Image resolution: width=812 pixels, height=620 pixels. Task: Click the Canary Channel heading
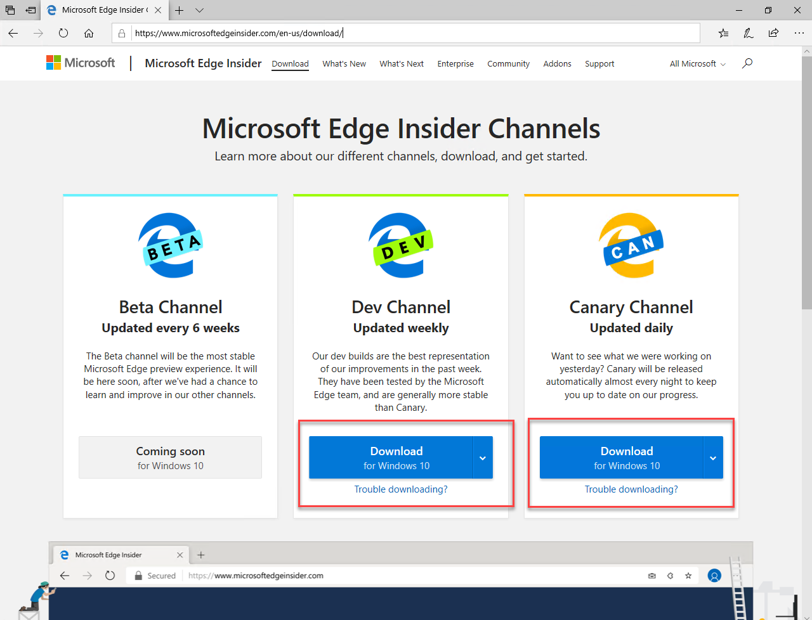click(631, 307)
